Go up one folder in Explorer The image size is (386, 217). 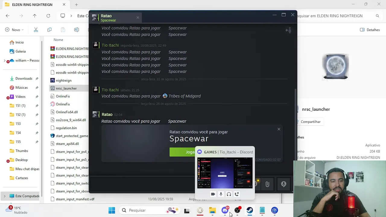tap(35, 16)
